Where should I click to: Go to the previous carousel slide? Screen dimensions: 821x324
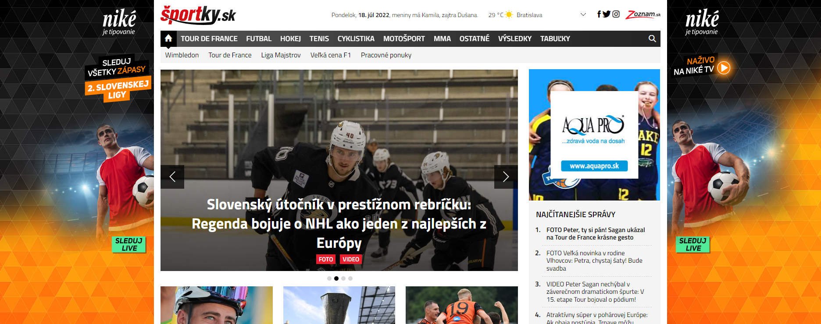click(x=172, y=177)
